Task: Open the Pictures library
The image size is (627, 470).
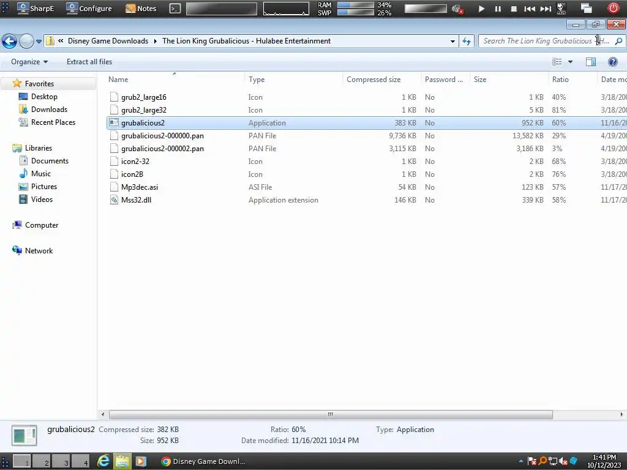Action: tap(44, 186)
